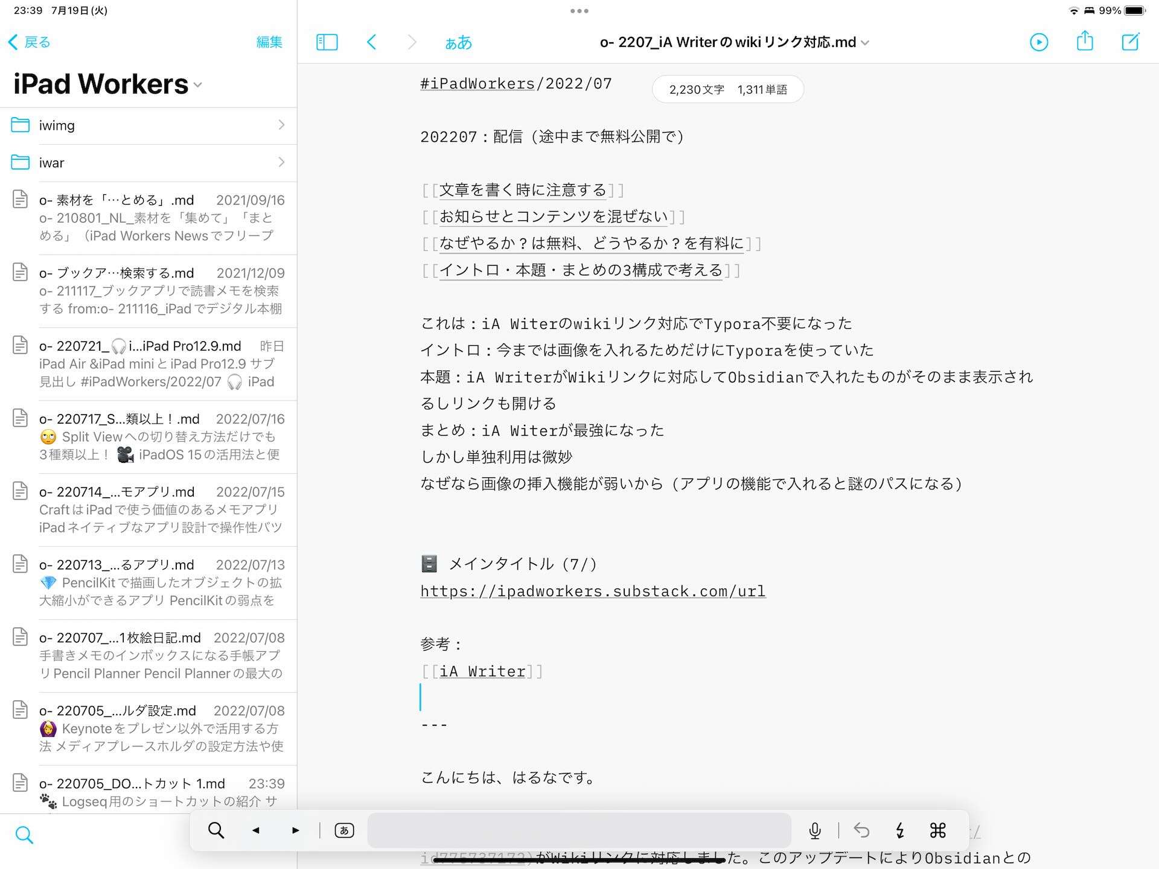Open file o- 220707_...1枚絵日記.md
Screen dimensions: 1159x869
(148, 656)
